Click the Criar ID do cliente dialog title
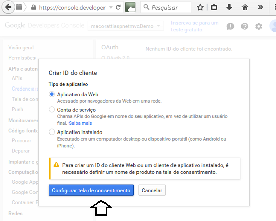Viewport: 276px width, 221px height. click(73, 73)
